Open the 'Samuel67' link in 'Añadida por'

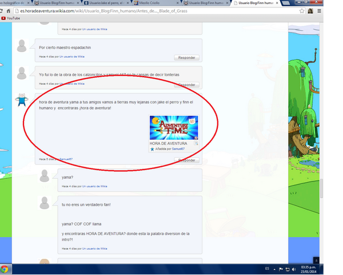pyautogui.click(x=178, y=149)
